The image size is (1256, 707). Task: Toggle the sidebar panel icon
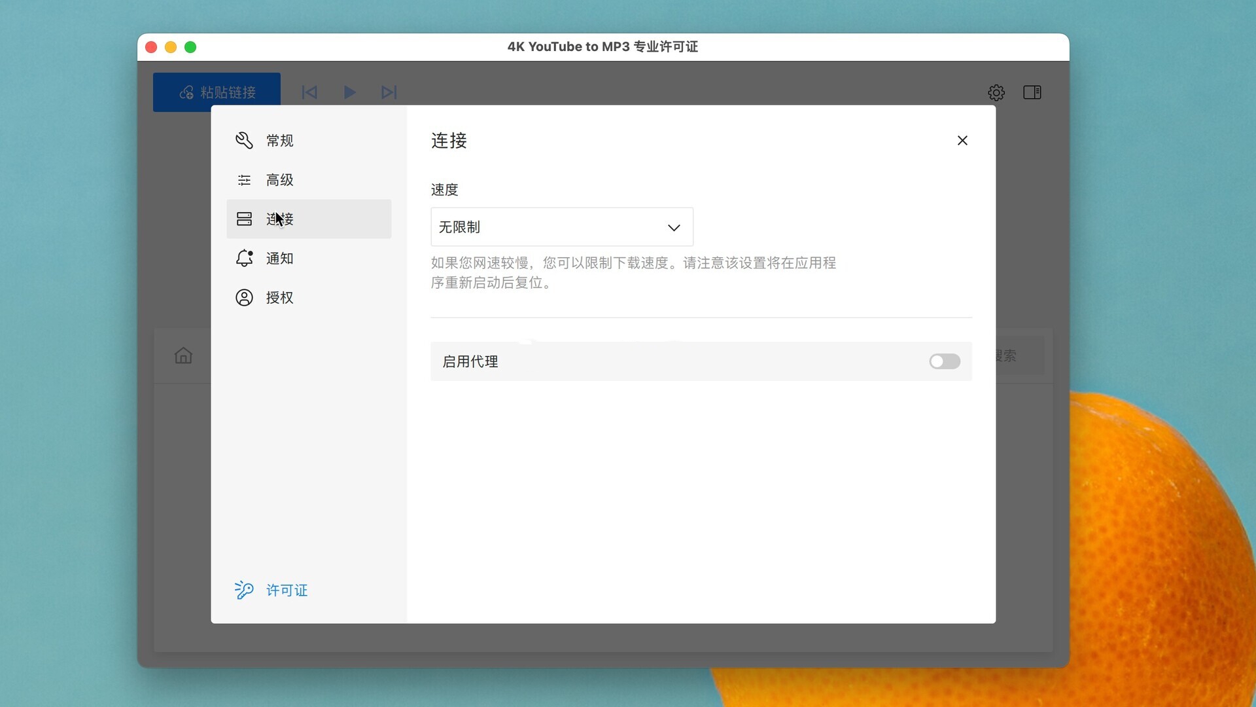[x=1032, y=93]
